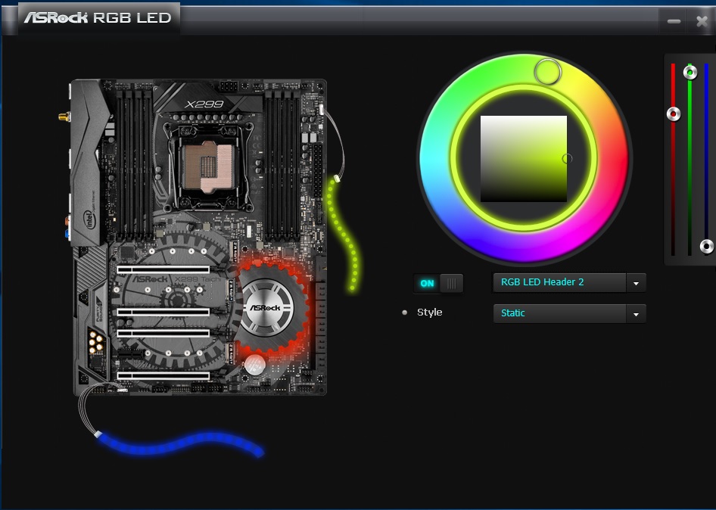The image size is (716, 510).
Task: Click the saturation square picker
Action: pyautogui.click(x=523, y=158)
